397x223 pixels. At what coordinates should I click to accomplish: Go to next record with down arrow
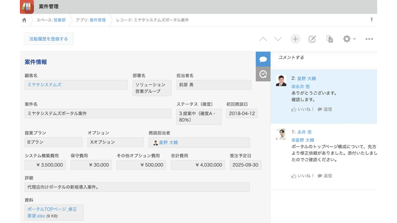[278, 39]
